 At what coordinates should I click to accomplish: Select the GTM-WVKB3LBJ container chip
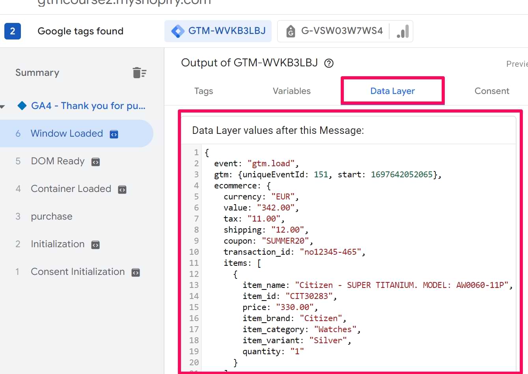218,31
